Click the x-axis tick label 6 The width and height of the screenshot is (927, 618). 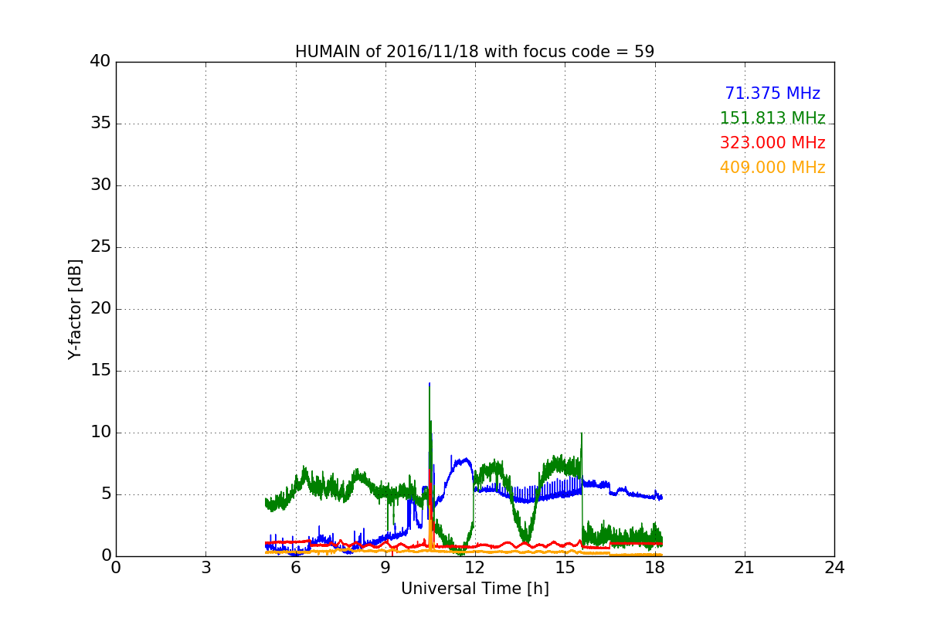pyautogui.click(x=295, y=568)
